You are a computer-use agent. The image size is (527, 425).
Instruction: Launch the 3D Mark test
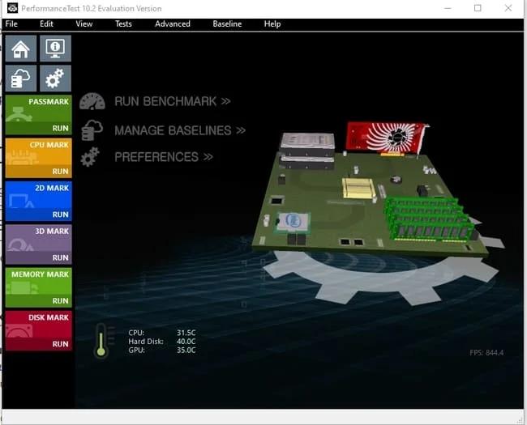pyautogui.click(x=38, y=244)
